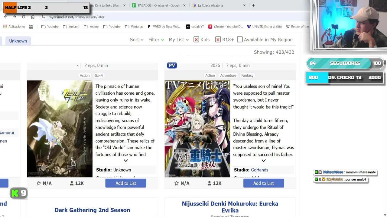Click the Adventure genre tag
387x217 pixels.
pyautogui.click(x=228, y=75)
